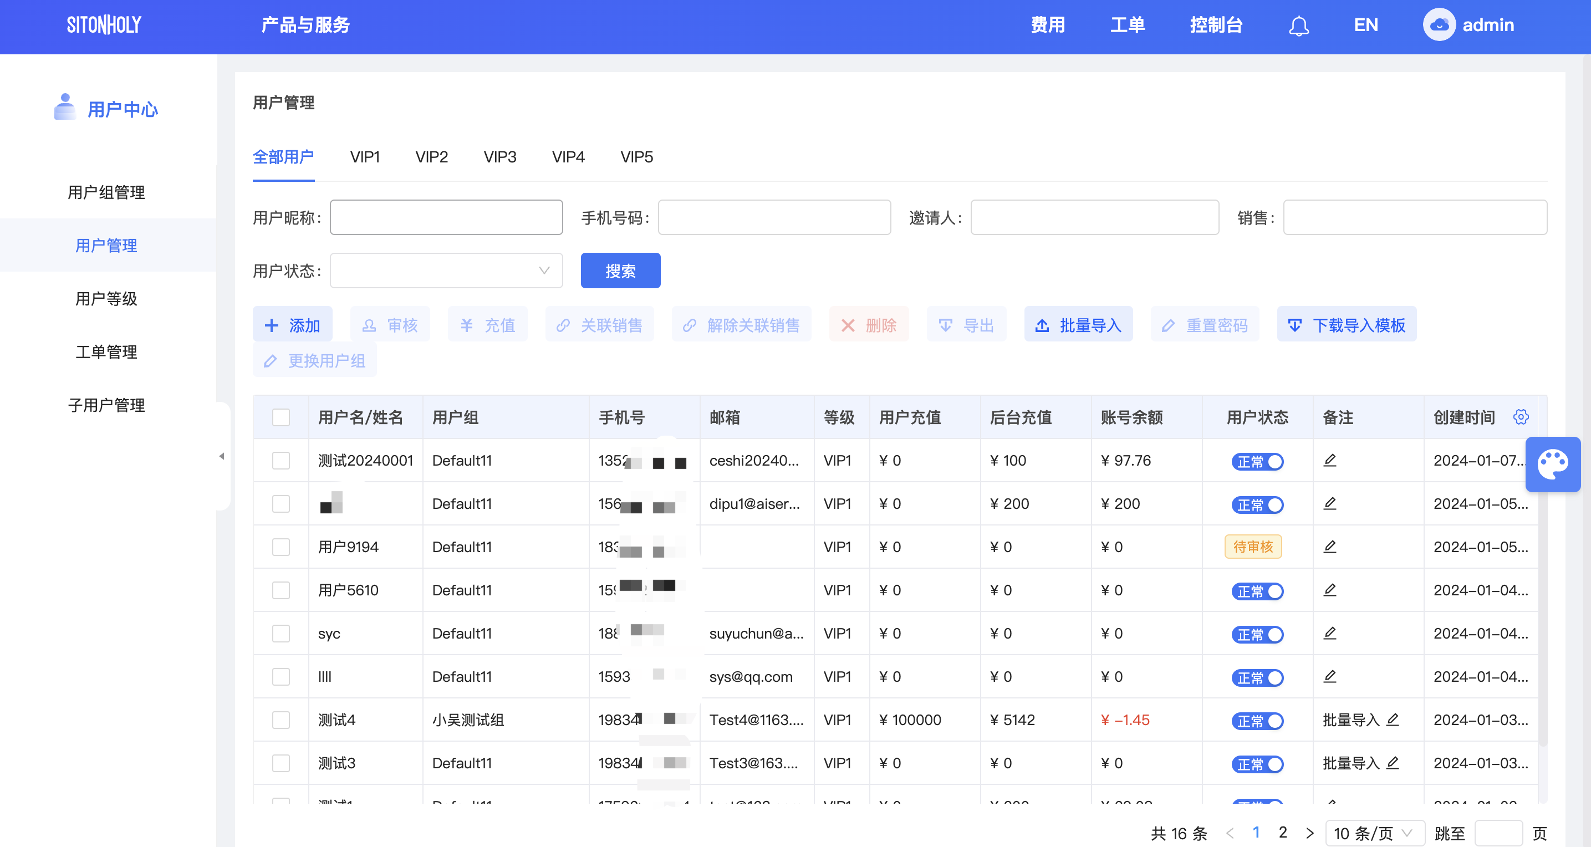Click the admin avatar icon
The width and height of the screenshot is (1591, 847).
[1439, 25]
